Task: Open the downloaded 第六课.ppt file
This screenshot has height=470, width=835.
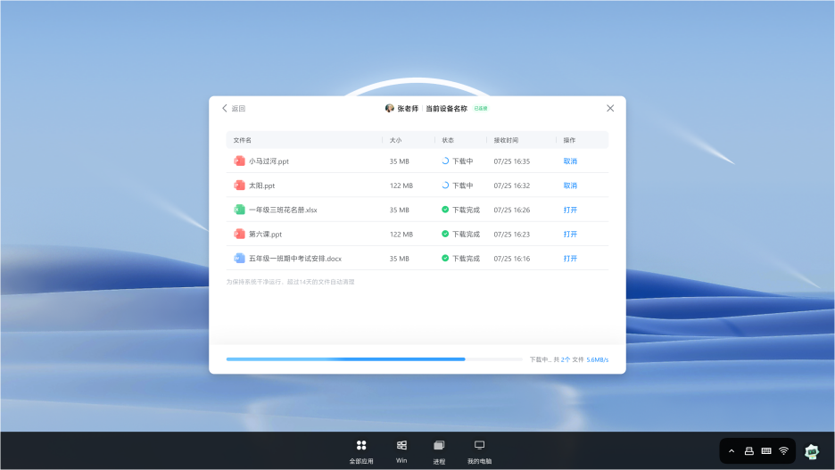Action: pyautogui.click(x=570, y=234)
